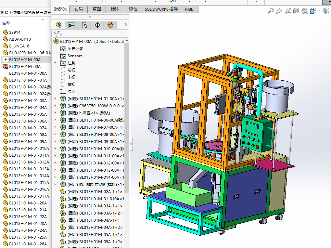Click the Zoom to Fit icon
Image resolution: width=331 pixels, height=248 pixels.
271,11
